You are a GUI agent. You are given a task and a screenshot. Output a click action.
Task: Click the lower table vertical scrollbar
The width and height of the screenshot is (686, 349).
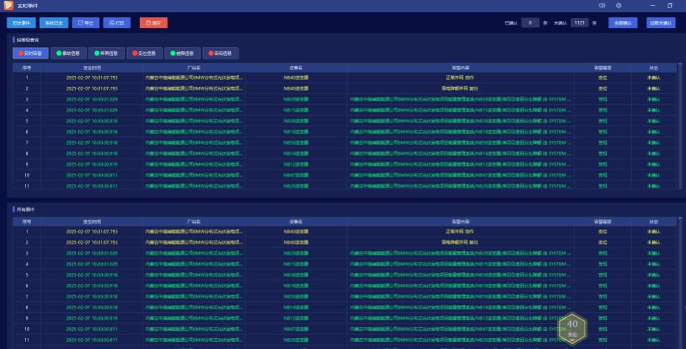tap(680, 282)
